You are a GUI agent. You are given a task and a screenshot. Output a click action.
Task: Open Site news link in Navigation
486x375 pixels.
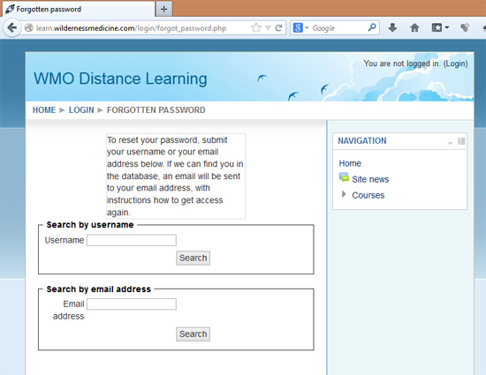370,179
